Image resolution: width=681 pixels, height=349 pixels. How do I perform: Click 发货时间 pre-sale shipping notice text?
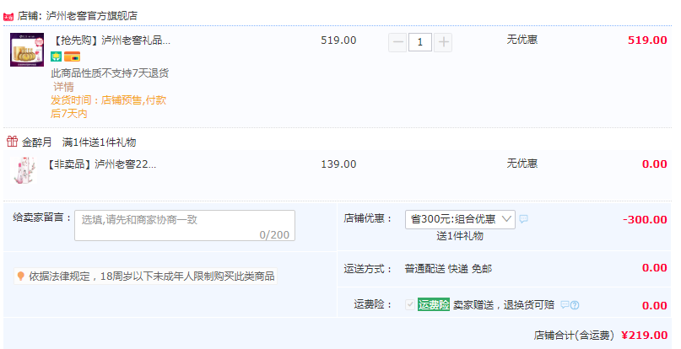pyautogui.click(x=109, y=107)
